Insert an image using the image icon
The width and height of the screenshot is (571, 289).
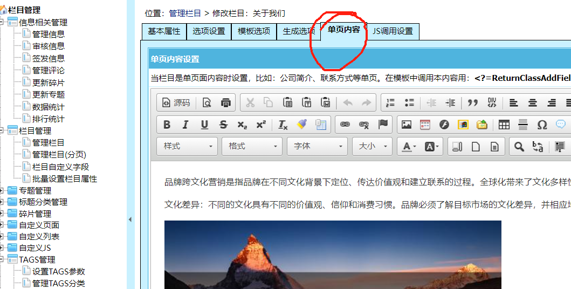coord(407,125)
